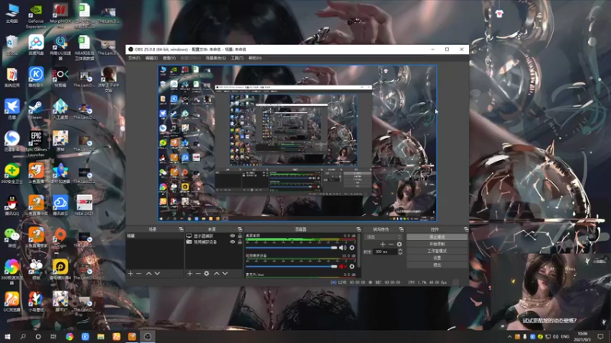Click OBS Studio taskbar icon

pos(147,336)
